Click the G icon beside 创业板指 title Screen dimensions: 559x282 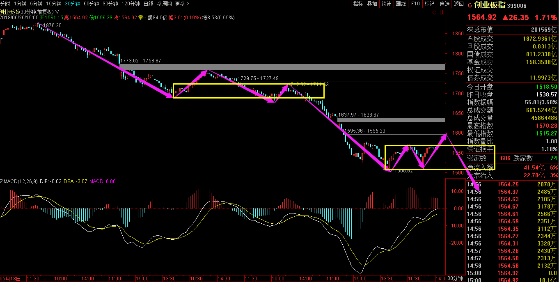pyautogui.click(x=470, y=5)
